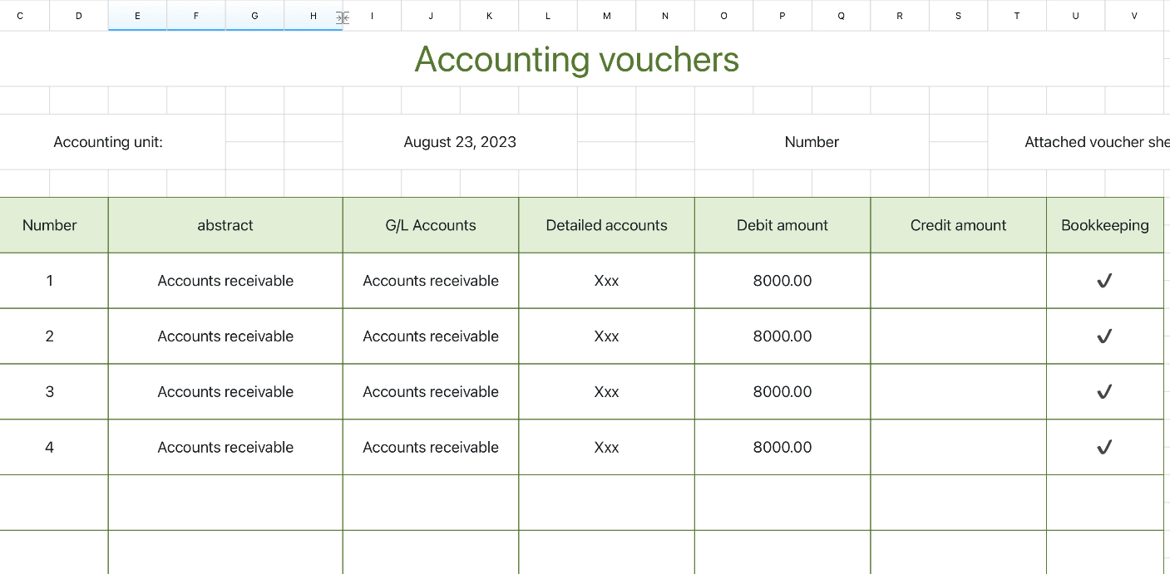Select abstract cell in row 4

pos(225,447)
